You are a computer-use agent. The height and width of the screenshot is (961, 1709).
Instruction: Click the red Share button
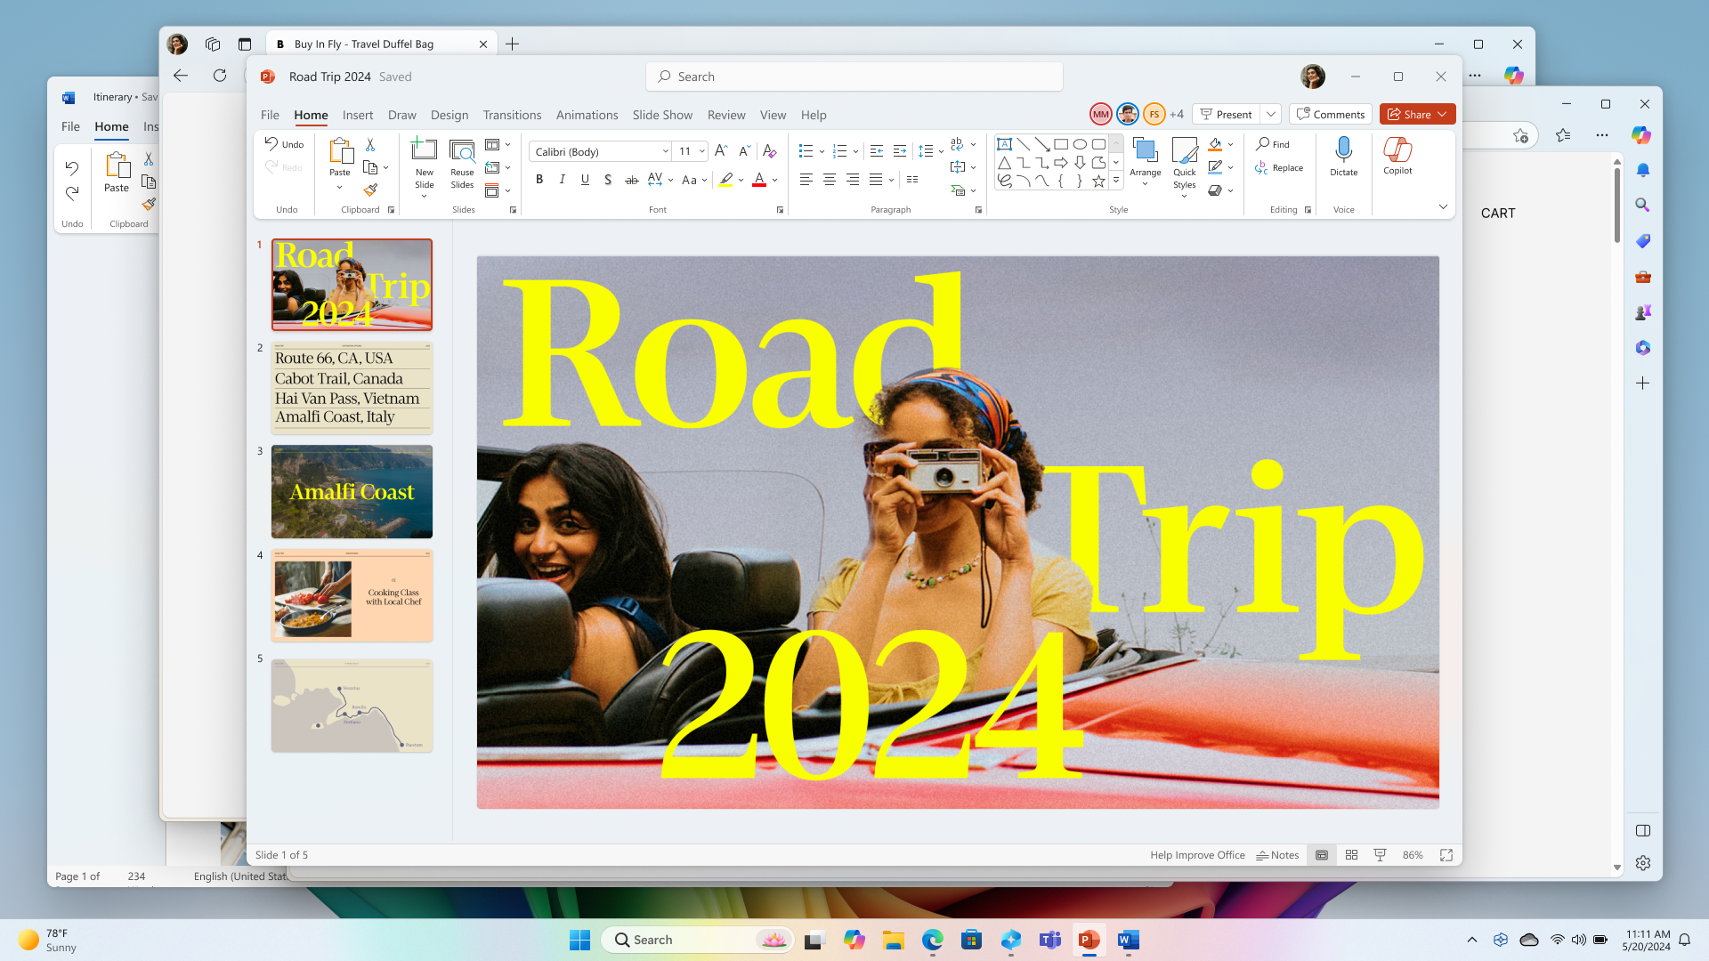(1411, 114)
